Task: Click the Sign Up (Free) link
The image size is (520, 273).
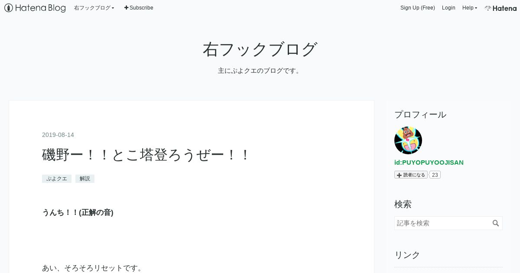Action: coord(418,8)
